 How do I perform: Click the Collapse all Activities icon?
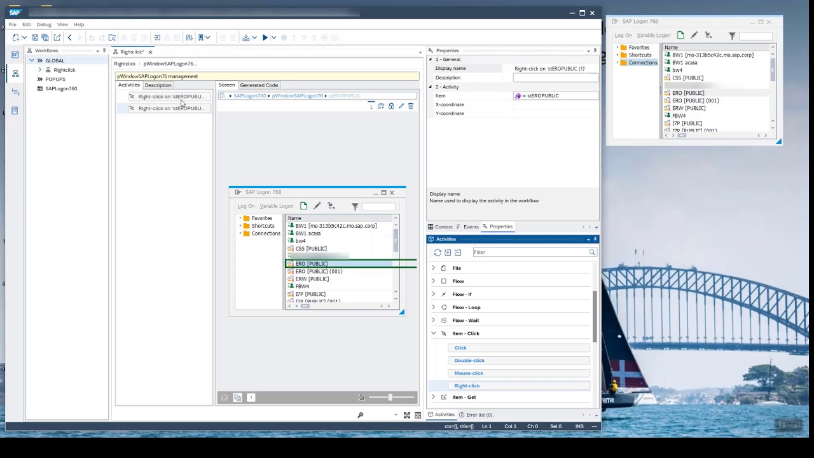pos(458,253)
